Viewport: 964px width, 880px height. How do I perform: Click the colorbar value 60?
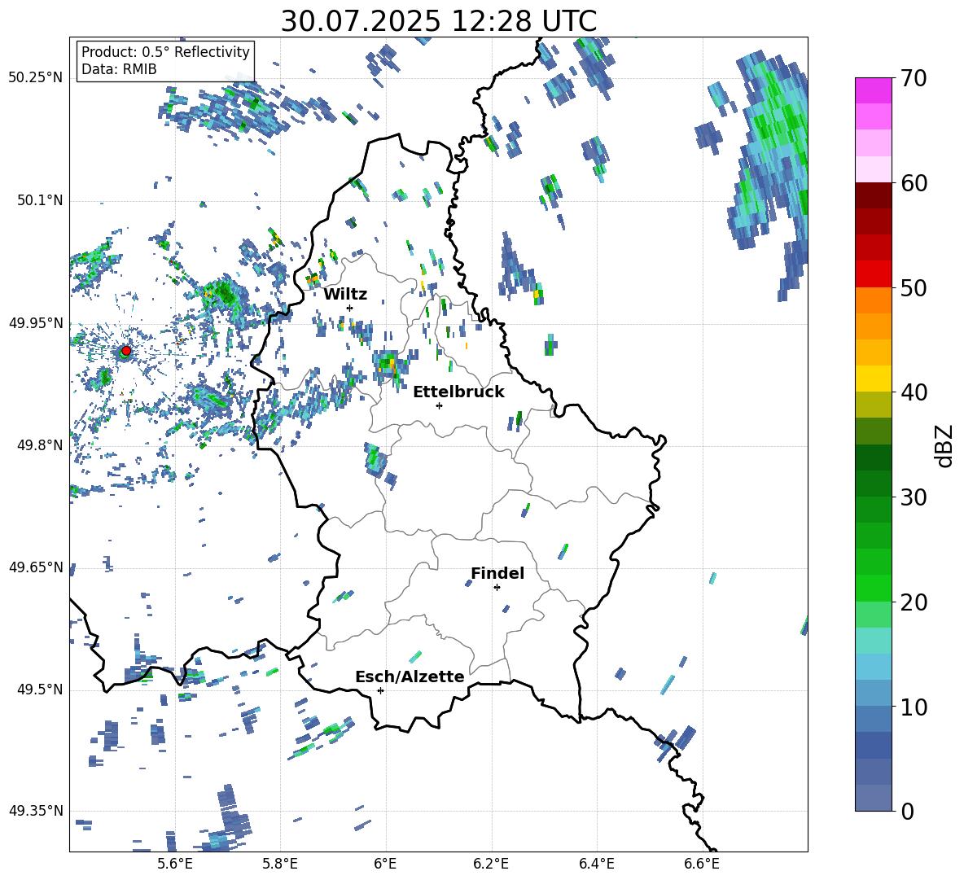(914, 183)
